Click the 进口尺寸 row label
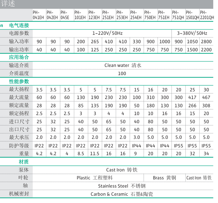The width and height of the screenshot is (218, 203). (19, 122)
